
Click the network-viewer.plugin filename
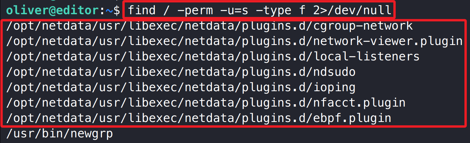[x=388, y=41]
